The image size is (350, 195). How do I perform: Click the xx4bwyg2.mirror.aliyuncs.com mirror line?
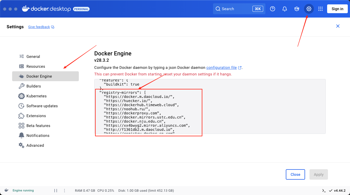click(147, 125)
